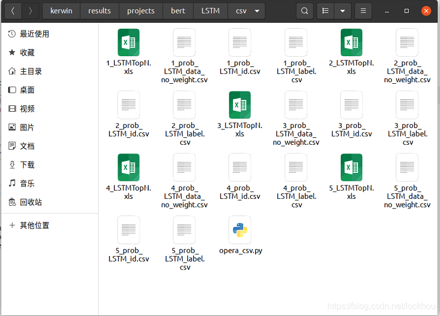Select the 2_prob_LSTM_label.csv file icon
The height and width of the screenshot is (316, 440).
tap(184, 105)
